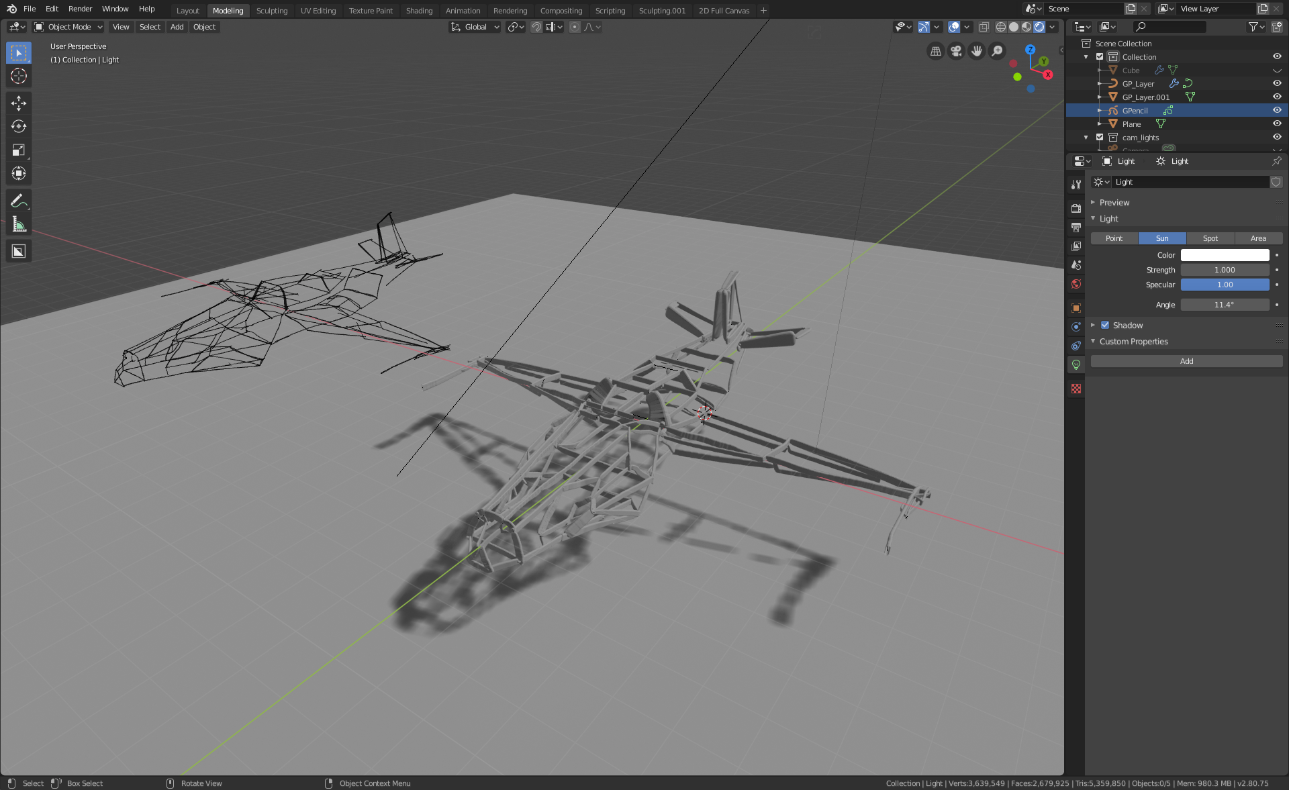Image resolution: width=1289 pixels, height=790 pixels.
Task: Open the light Color swatch
Action: 1225,255
